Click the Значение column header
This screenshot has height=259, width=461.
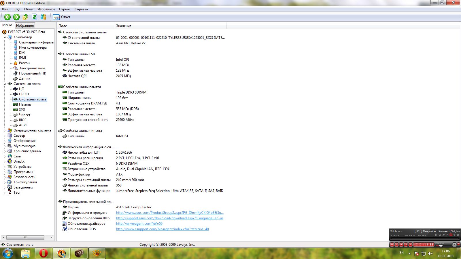[124, 26]
